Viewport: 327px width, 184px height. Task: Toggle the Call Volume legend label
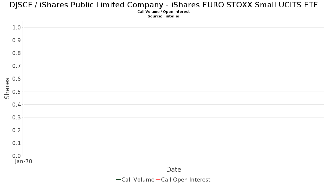point(138,180)
